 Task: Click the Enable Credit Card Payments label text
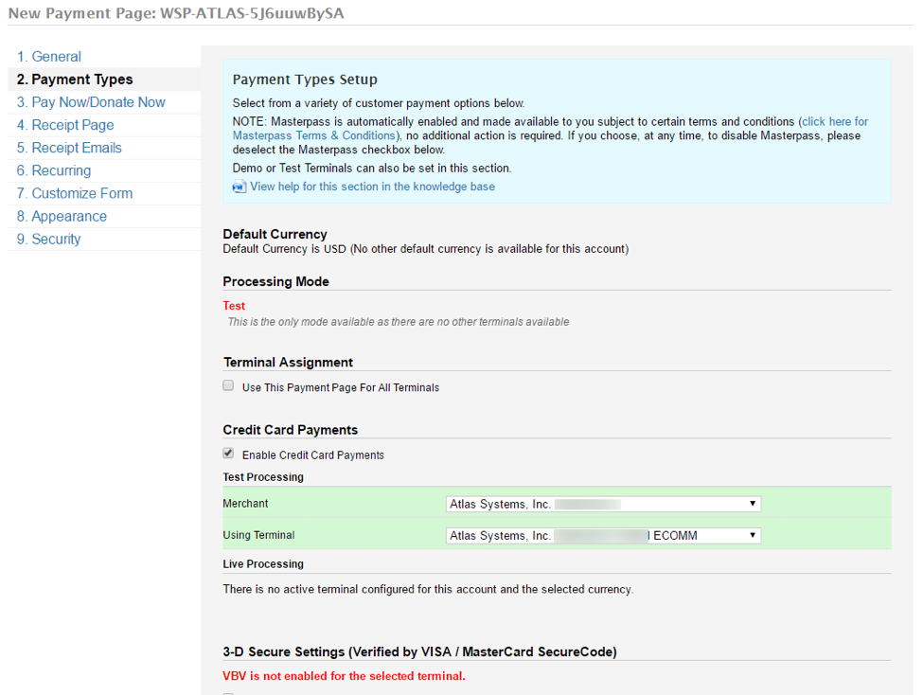tap(313, 455)
